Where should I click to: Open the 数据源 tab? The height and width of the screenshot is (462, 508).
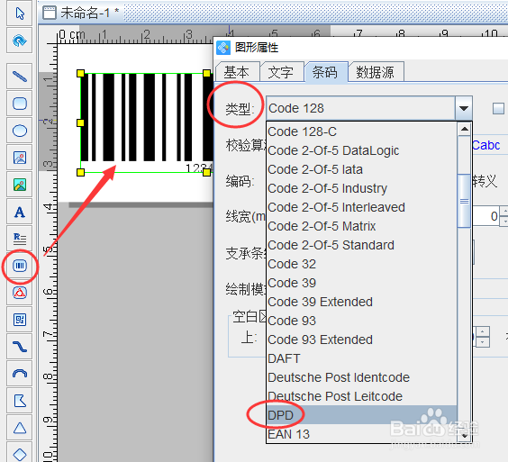coord(376,72)
